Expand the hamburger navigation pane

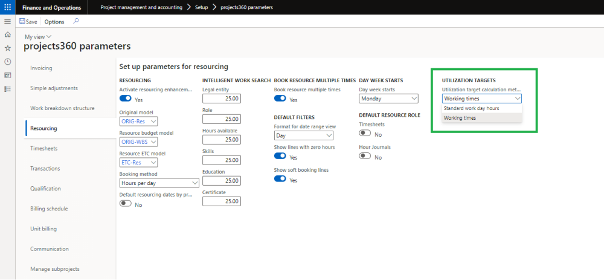click(x=7, y=21)
